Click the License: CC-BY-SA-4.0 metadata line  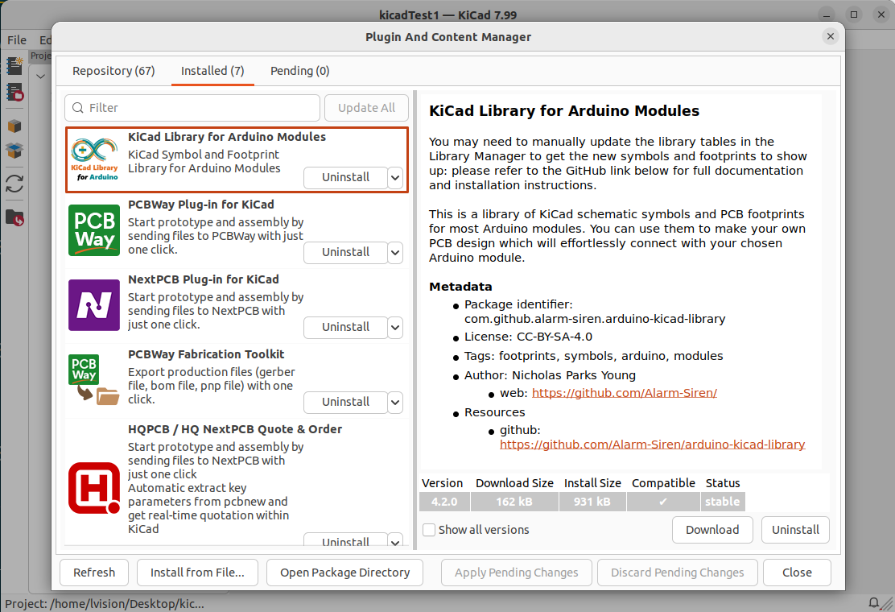point(528,337)
